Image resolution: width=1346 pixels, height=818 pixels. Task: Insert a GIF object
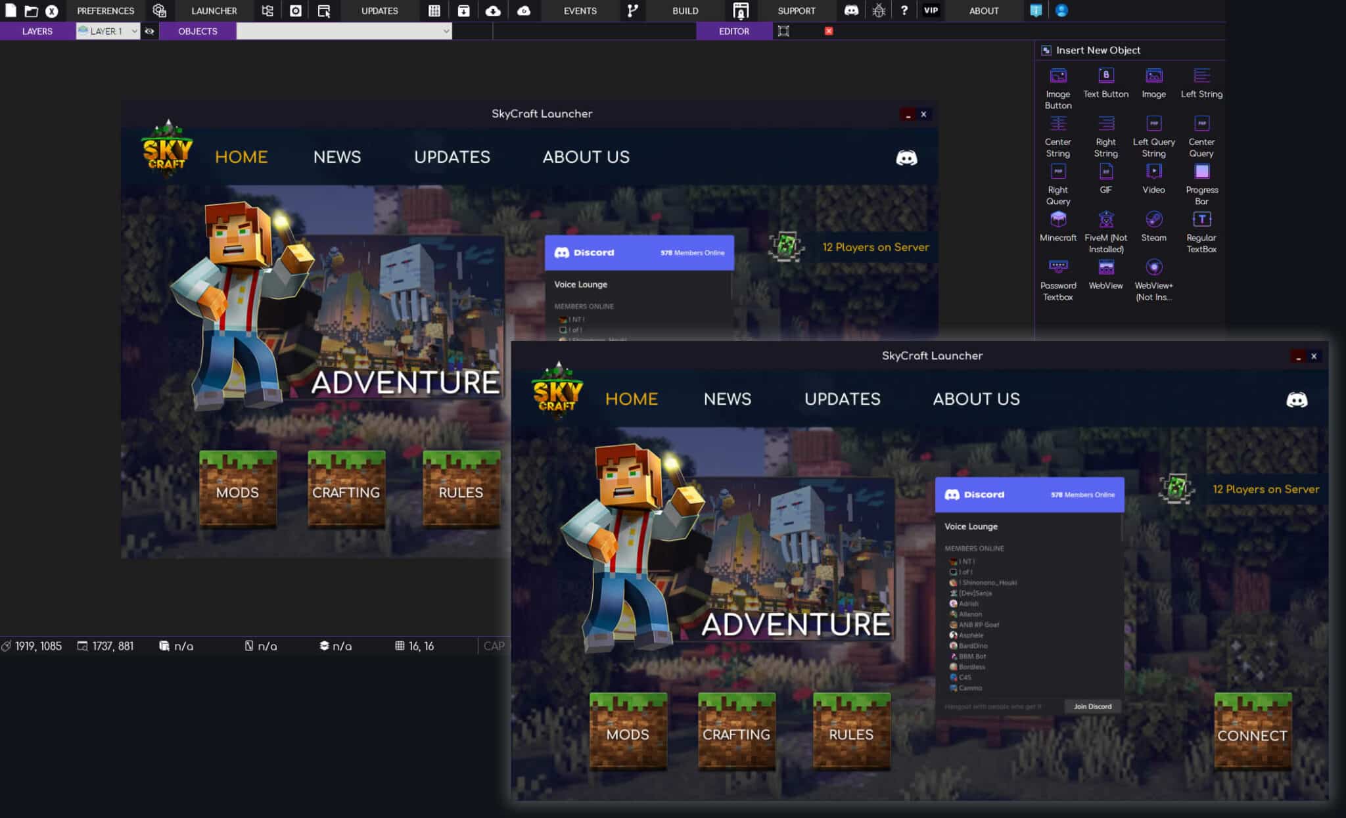click(1105, 172)
